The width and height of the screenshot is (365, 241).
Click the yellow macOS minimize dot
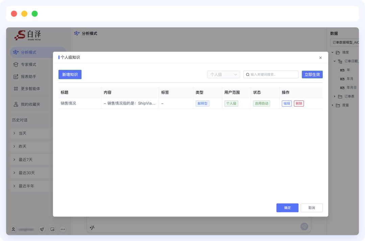(24, 14)
